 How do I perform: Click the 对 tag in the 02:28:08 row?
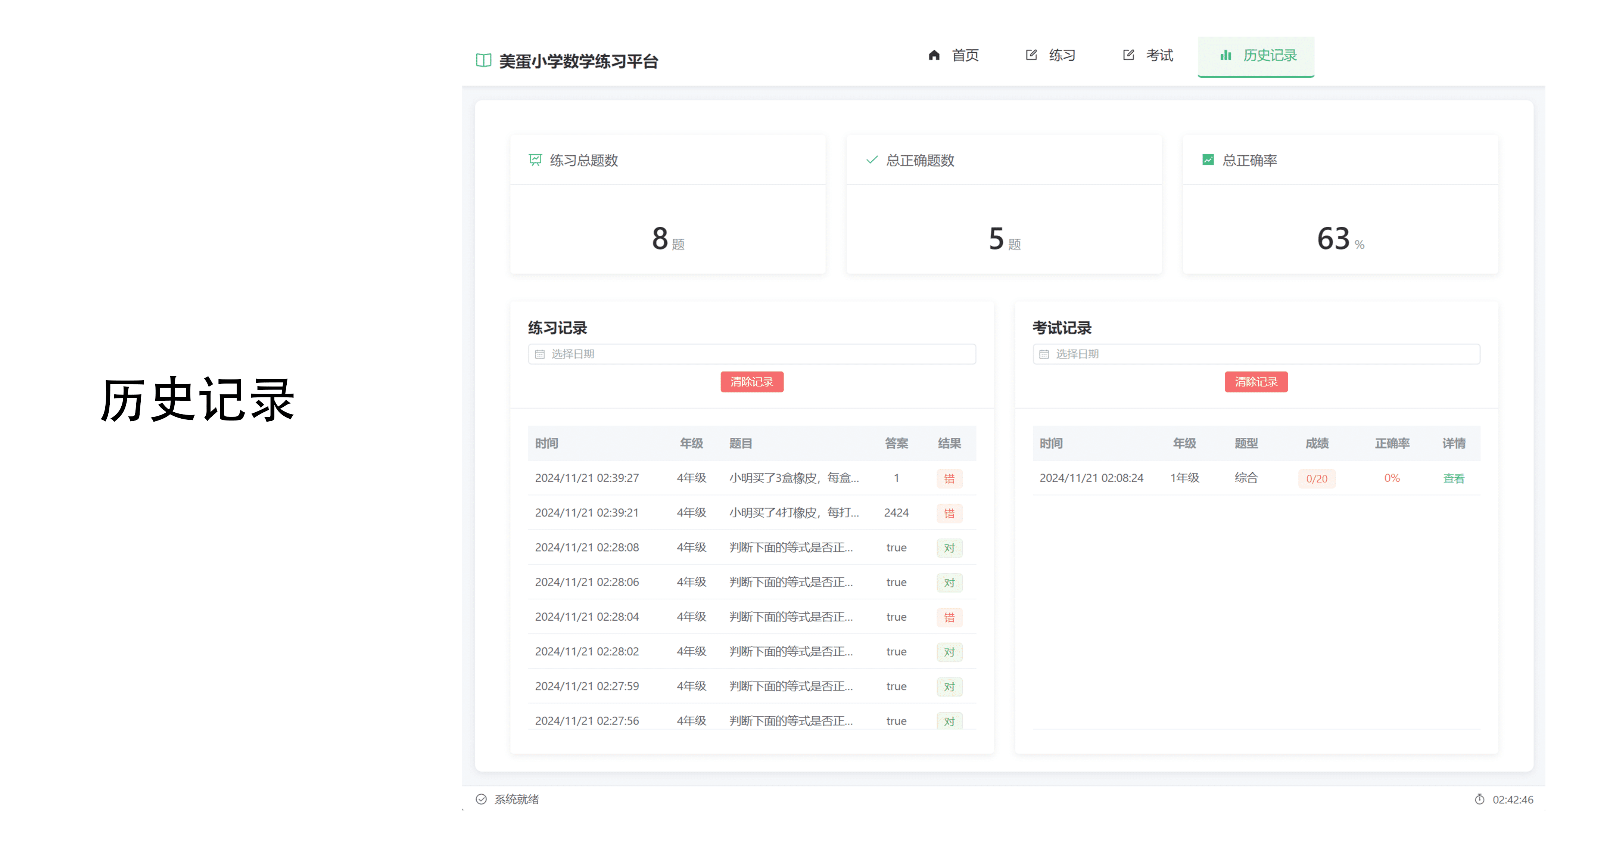click(x=950, y=548)
